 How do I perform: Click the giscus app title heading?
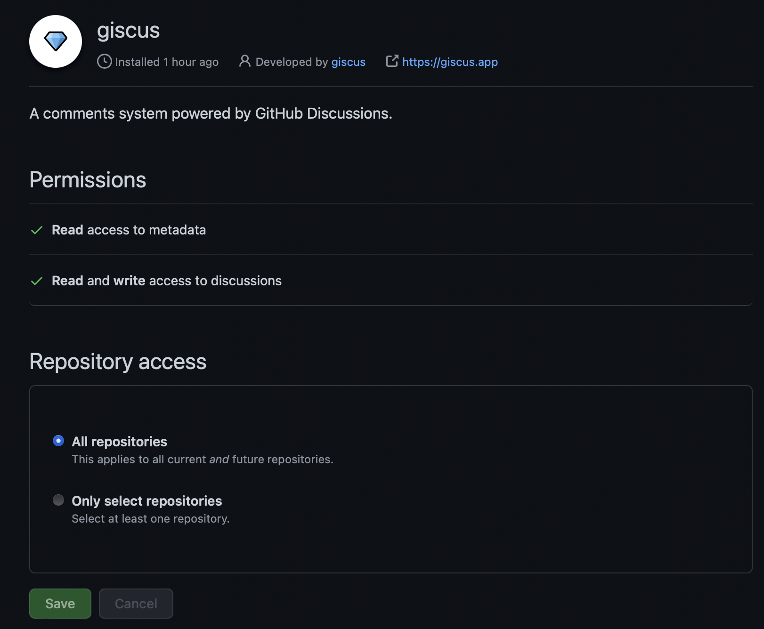click(x=128, y=31)
